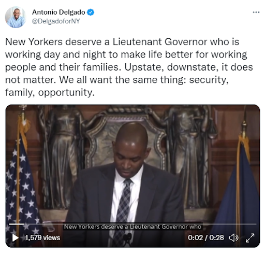Click the video caption subtitle text
The image size is (265, 254).
click(x=132, y=227)
